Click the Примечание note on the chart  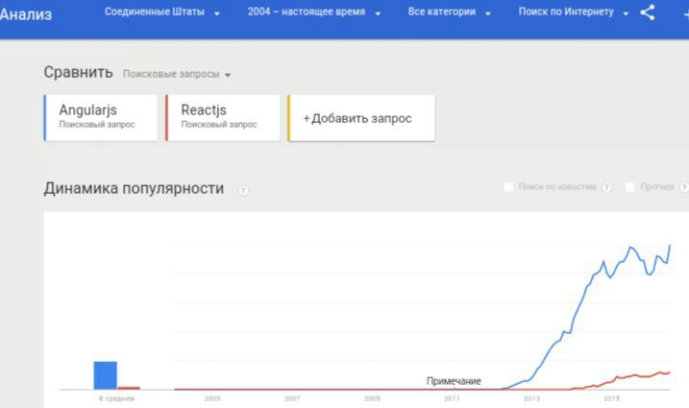[x=454, y=381]
